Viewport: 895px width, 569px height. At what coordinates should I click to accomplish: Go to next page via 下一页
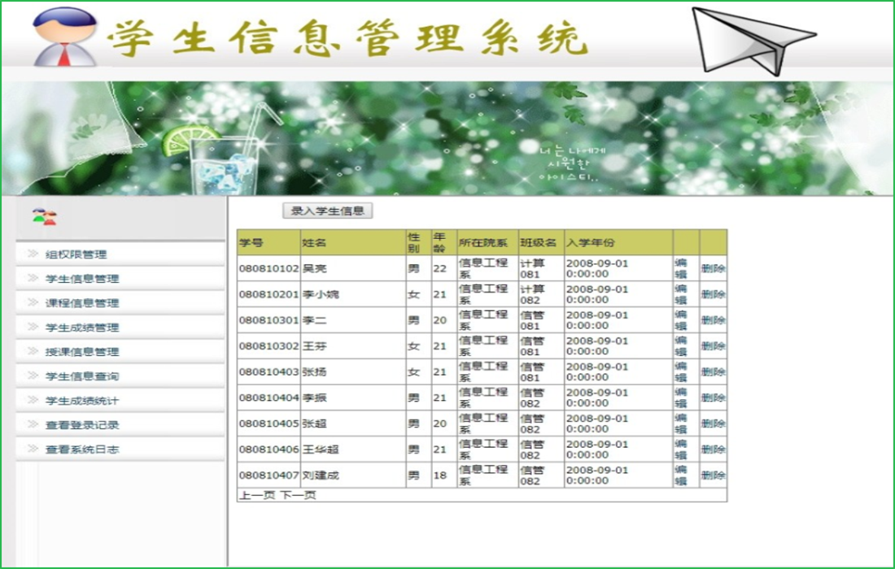pos(298,495)
